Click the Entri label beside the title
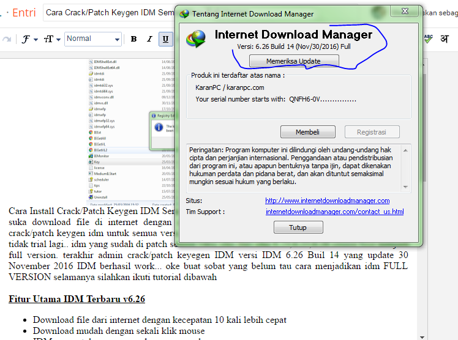Viewport: 458px width, 340px height. click(x=24, y=13)
